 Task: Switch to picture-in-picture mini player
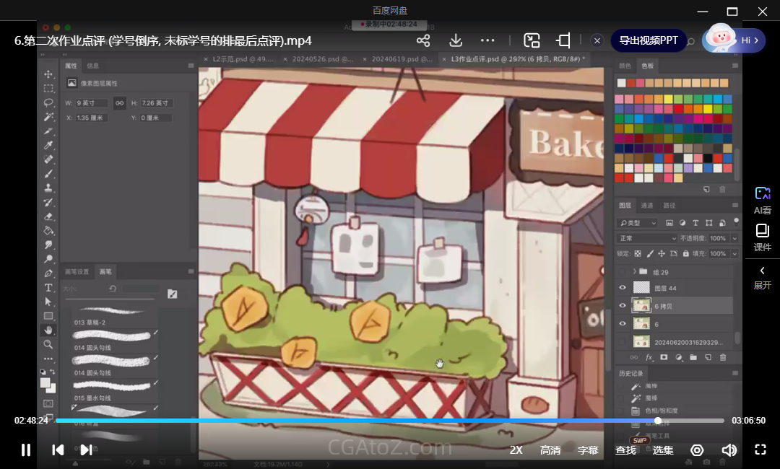pyautogui.click(x=532, y=40)
